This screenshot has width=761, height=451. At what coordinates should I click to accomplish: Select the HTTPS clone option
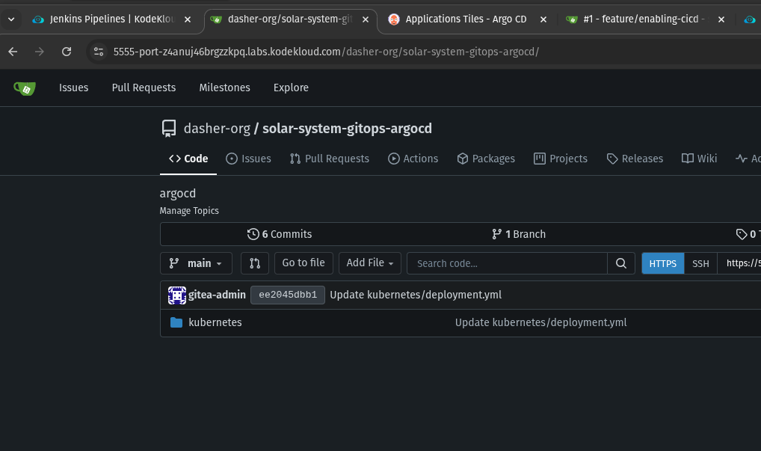point(662,263)
